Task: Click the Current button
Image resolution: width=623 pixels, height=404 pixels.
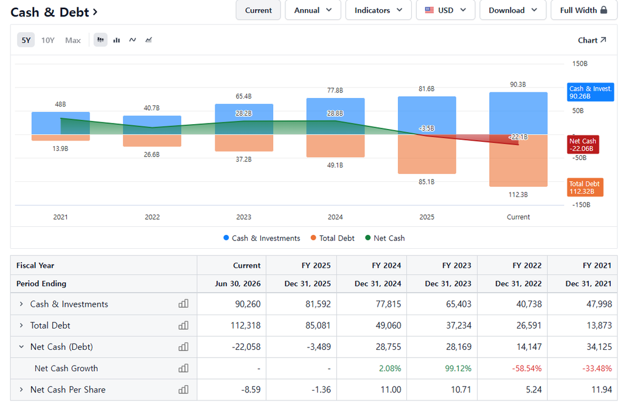Action: point(258,10)
